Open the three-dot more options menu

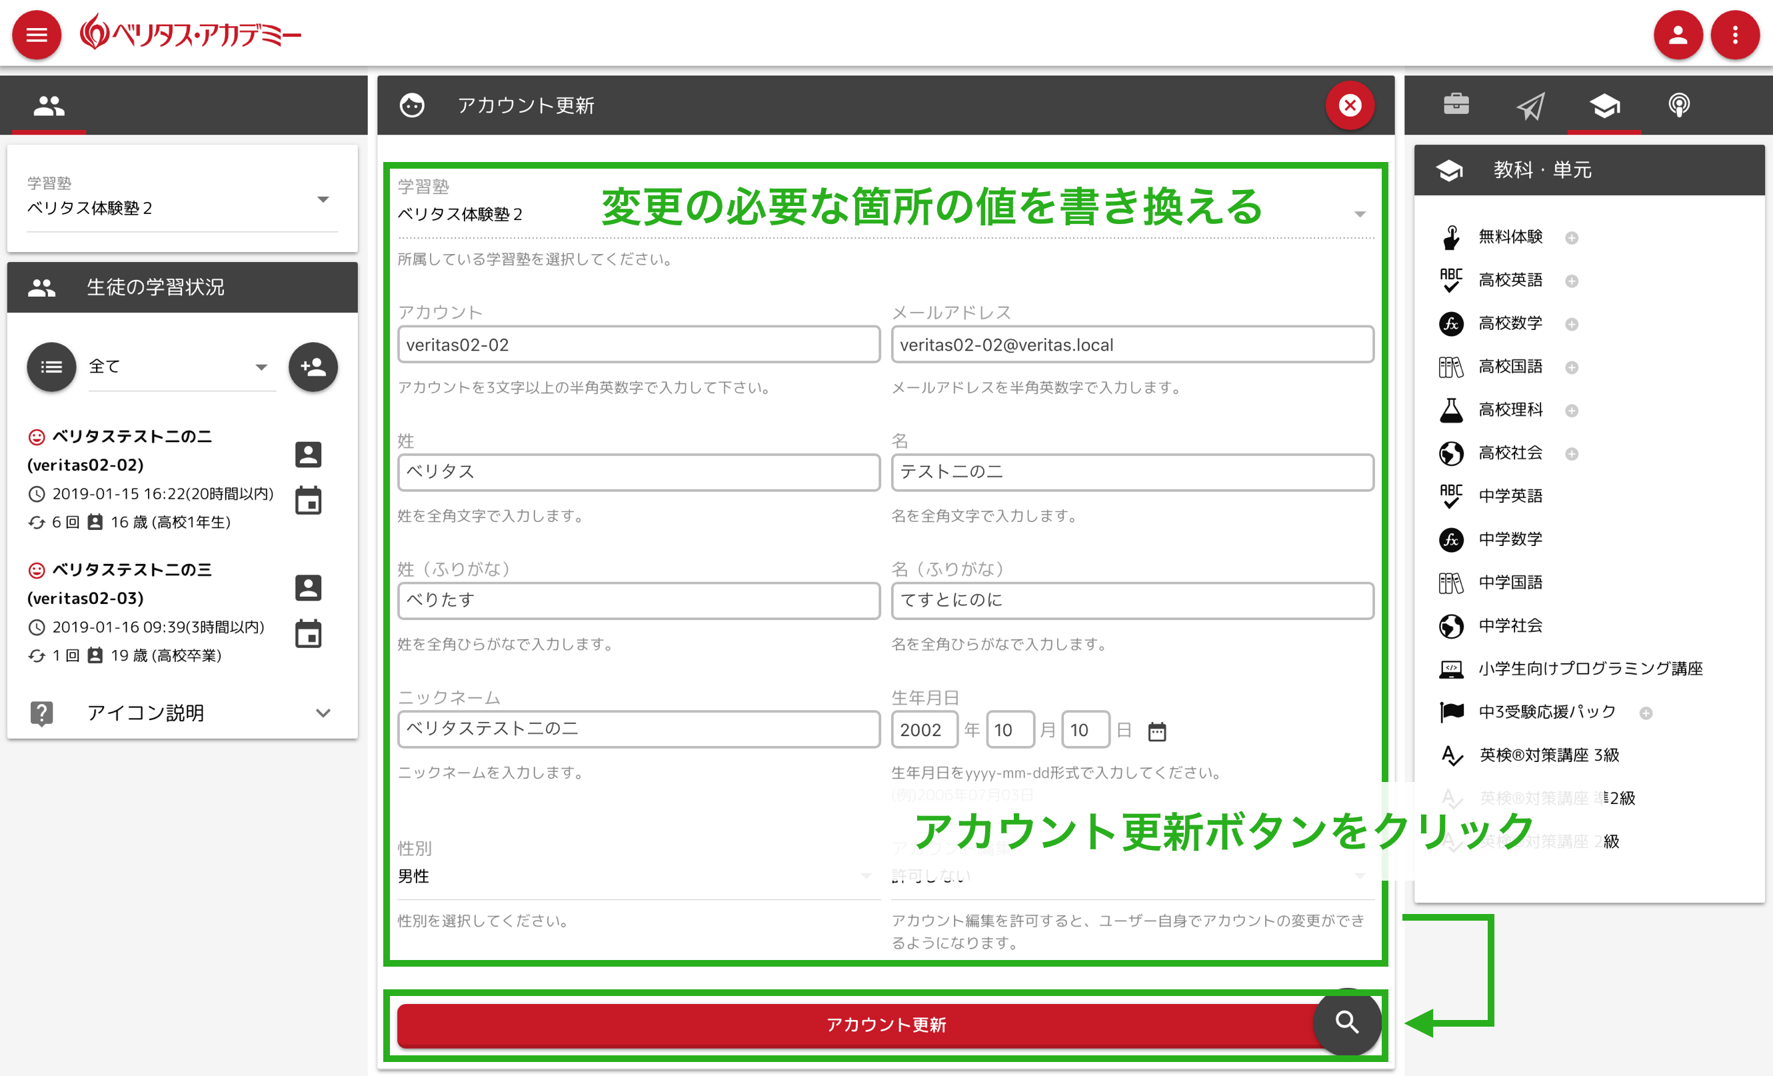(1735, 35)
